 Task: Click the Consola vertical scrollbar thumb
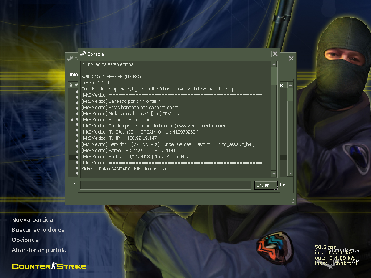[274, 76]
